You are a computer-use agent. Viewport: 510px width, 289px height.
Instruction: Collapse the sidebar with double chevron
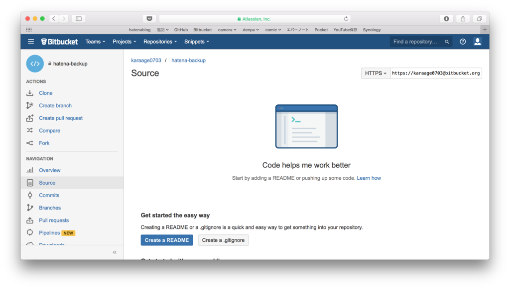click(x=115, y=252)
